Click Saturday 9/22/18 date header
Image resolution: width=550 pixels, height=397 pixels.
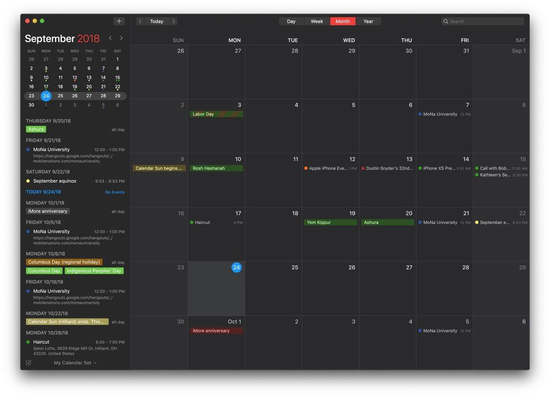coord(48,172)
